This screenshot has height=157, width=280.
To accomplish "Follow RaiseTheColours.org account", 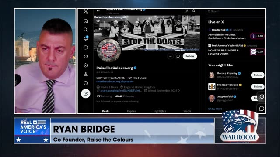I will 190,56.
